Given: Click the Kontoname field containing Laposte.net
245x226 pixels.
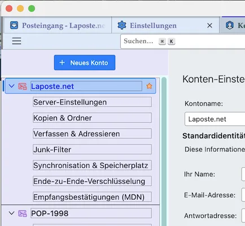Looking at the screenshot, I should point(215,119).
